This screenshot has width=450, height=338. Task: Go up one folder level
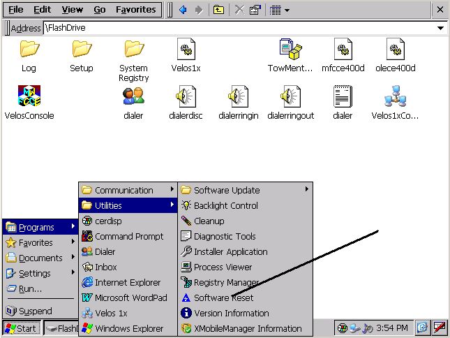[218, 10]
